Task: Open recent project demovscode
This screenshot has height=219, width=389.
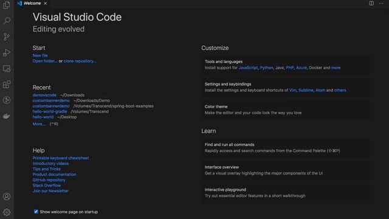Action: click(44, 95)
